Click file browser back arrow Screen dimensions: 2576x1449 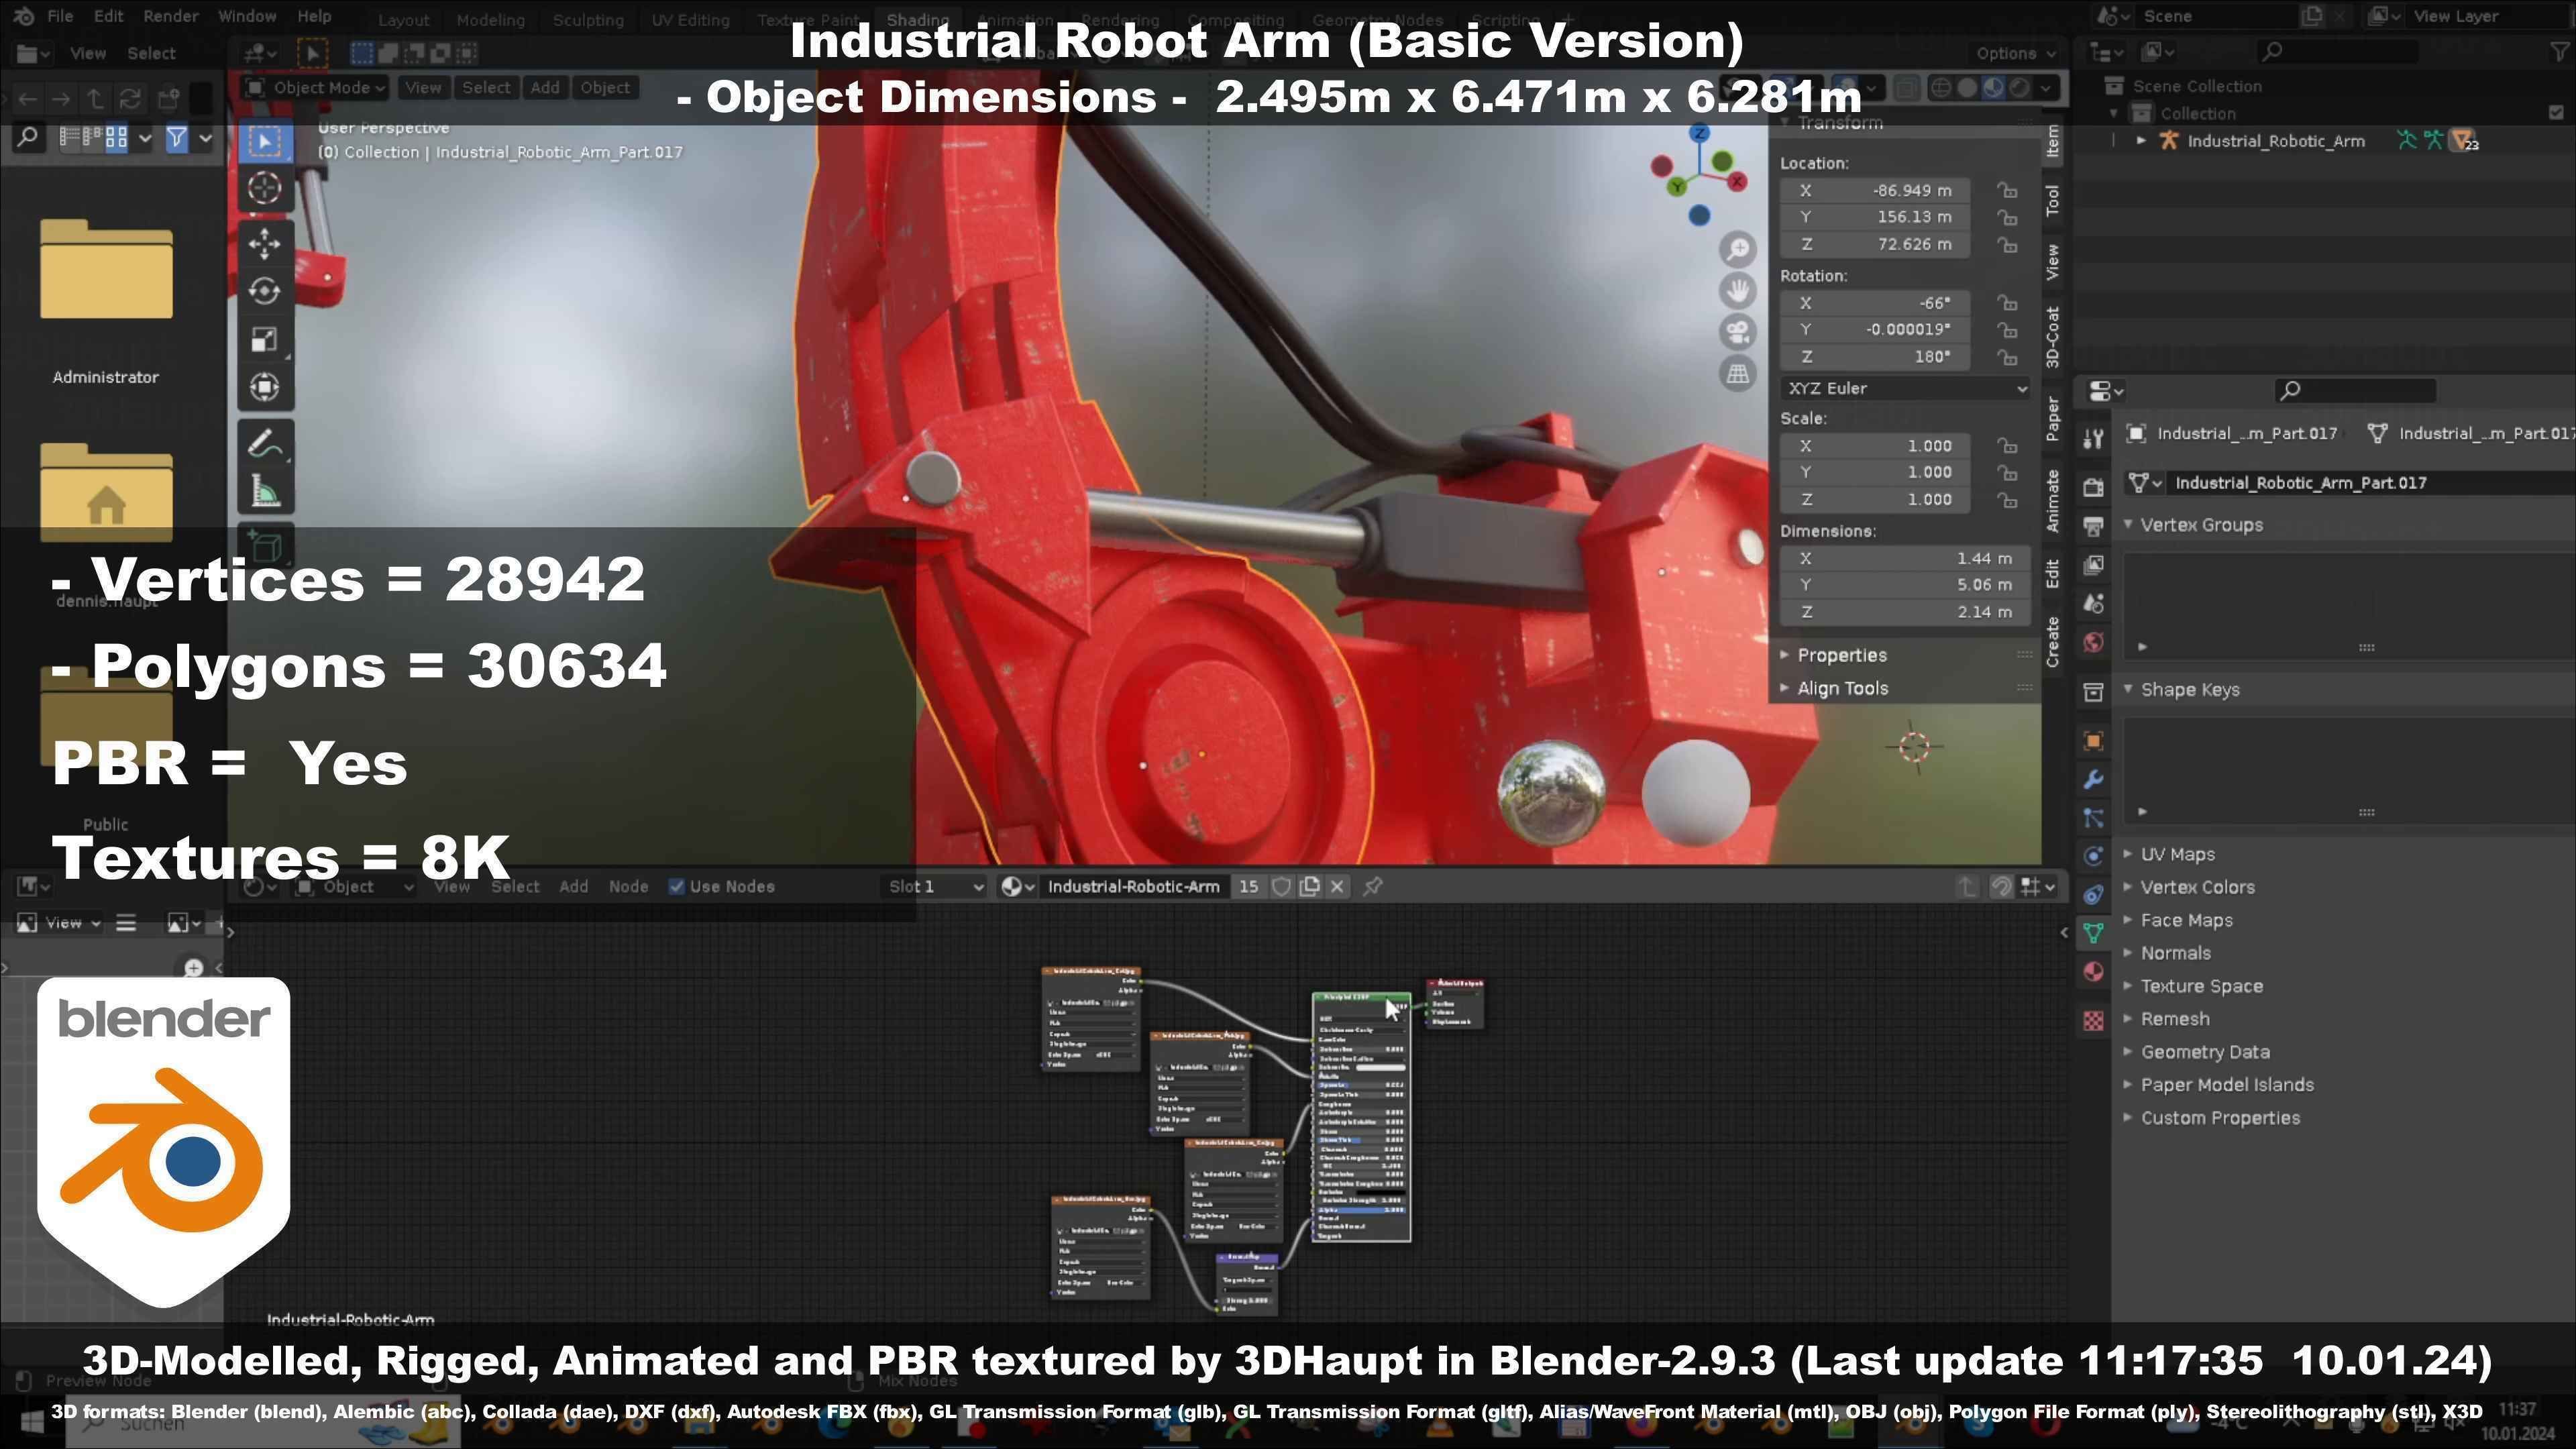(27, 98)
